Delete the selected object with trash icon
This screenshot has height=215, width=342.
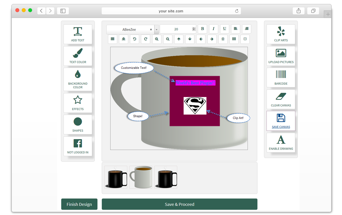223,39
